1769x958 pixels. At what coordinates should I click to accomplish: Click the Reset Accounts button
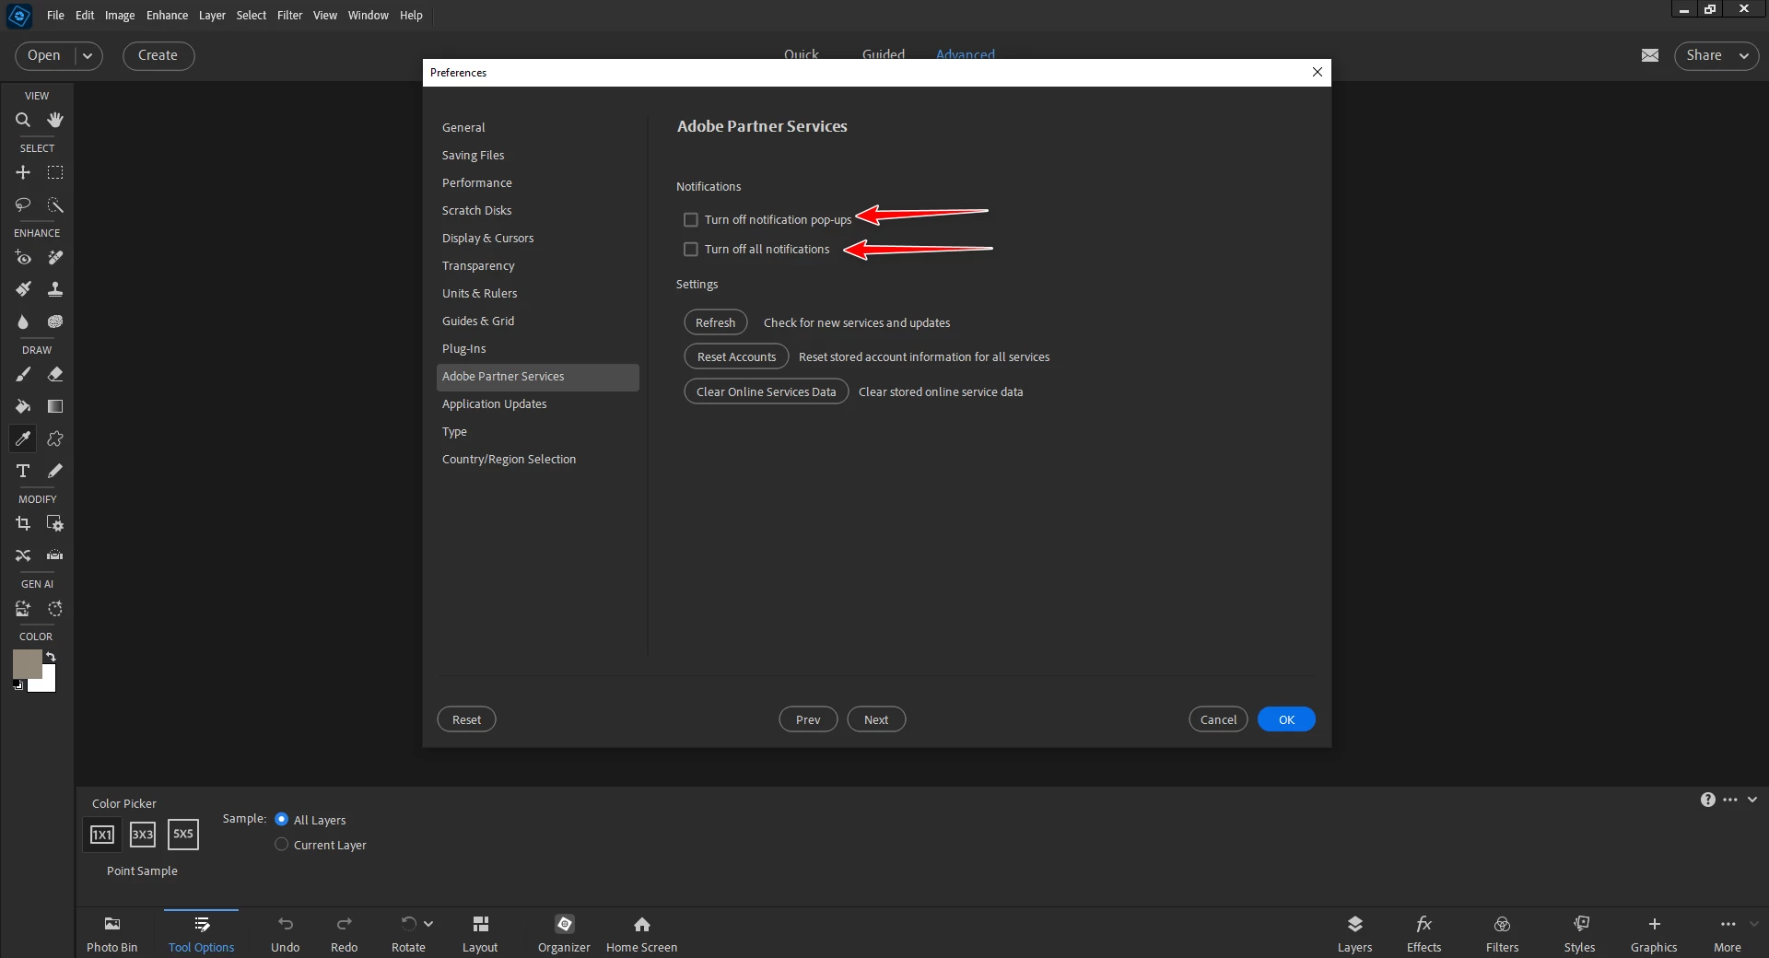(x=736, y=356)
